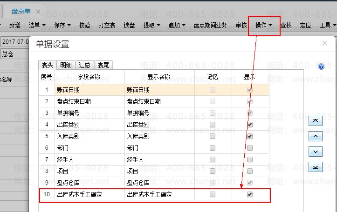Click the 审核 toolbar button

coord(241,25)
